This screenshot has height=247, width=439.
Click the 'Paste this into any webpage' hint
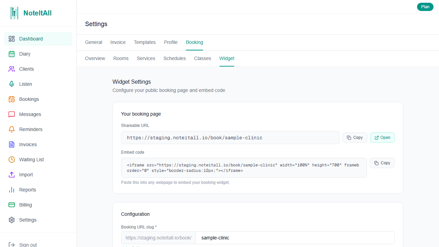click(x=175, y=183)
